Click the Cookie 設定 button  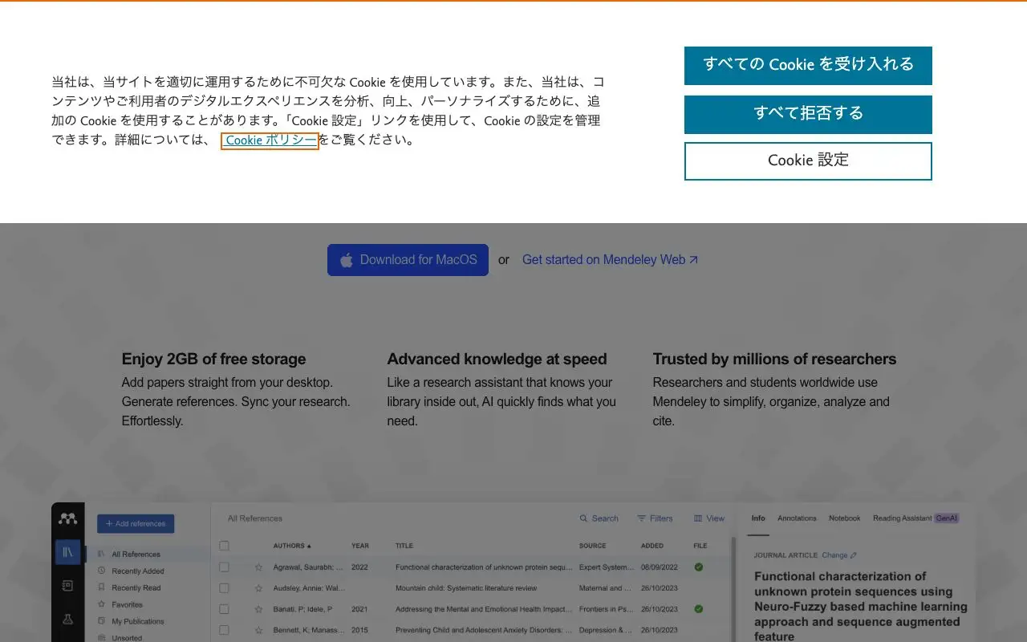pyautogui.click(x=808, y=160)
